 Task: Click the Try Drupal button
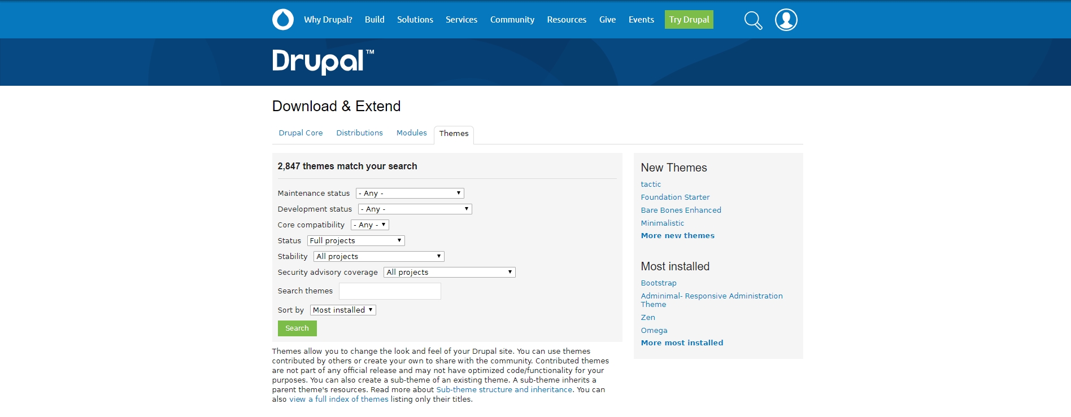point(689,20)
